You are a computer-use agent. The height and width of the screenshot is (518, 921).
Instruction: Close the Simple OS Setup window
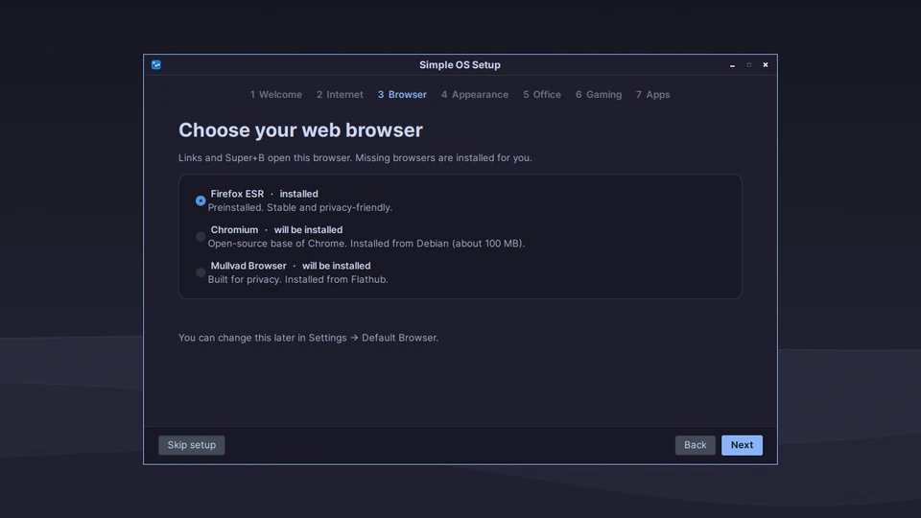tap(766, 65)
